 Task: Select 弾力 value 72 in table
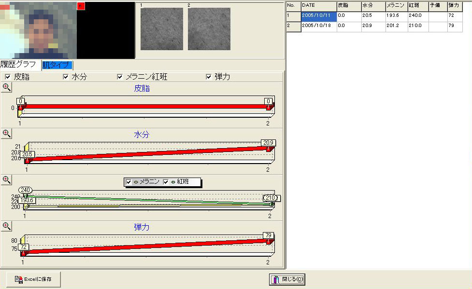455,16
